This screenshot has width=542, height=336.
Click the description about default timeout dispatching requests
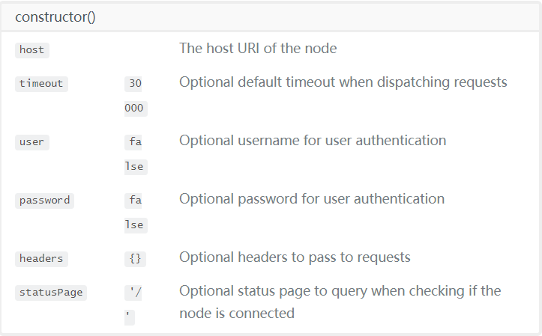343,82
